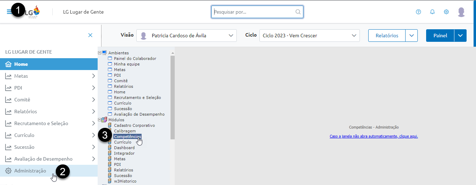Select Calibragem module in tree
This screenshot has width=476, height=185.
click(125, 131)
